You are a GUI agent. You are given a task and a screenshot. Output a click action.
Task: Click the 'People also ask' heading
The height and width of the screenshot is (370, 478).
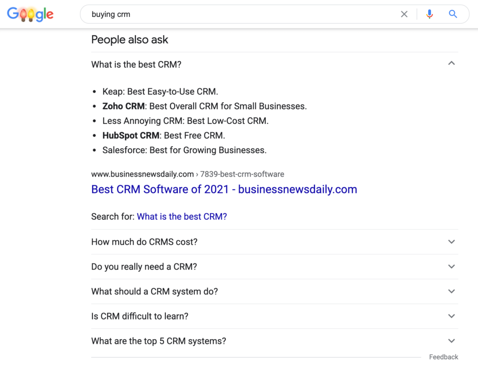point(130,40)
